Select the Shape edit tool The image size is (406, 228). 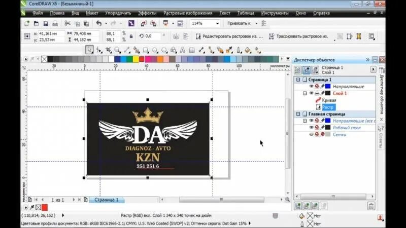point(99,50)
